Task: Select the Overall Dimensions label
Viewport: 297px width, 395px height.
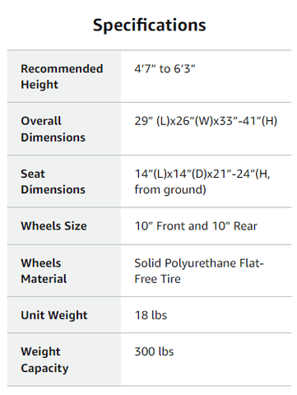Action: (x=53, y=129)
